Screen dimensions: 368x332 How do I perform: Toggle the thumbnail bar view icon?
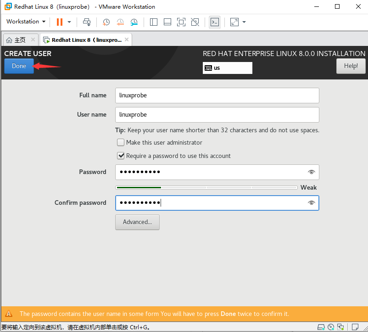coord(167,22)
